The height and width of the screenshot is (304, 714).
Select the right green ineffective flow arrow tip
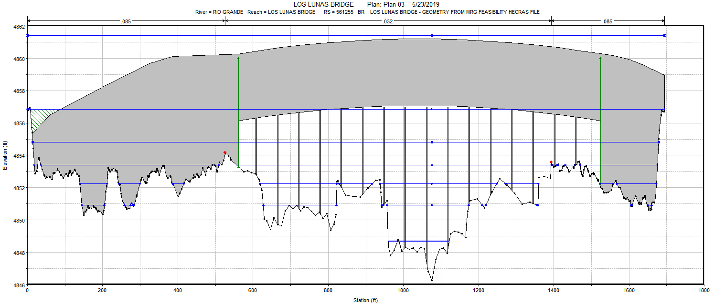600,57
